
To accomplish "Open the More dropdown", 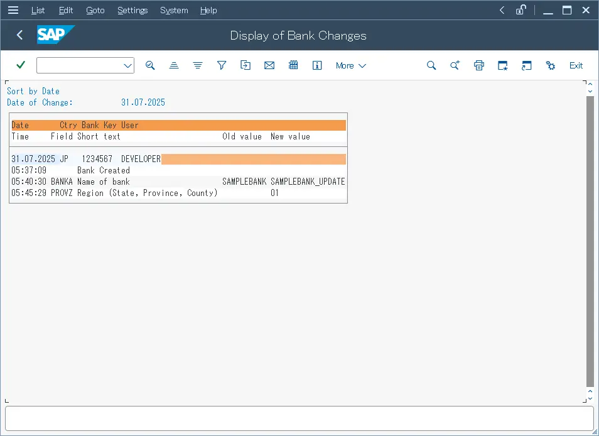I will pyautogui.click(x=350, y=65).
